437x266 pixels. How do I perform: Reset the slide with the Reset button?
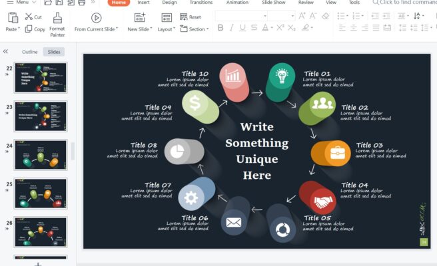[x=191, y=17]
